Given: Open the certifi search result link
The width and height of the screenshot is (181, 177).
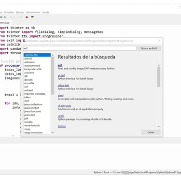Looking at the screenshot, I should 61,116.
